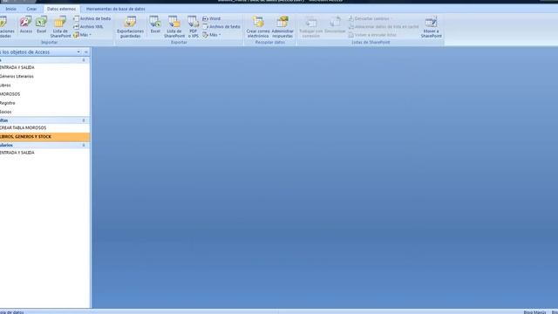Export to Word
The height and width of the screenshot is (314, 558).
[211, 18]
